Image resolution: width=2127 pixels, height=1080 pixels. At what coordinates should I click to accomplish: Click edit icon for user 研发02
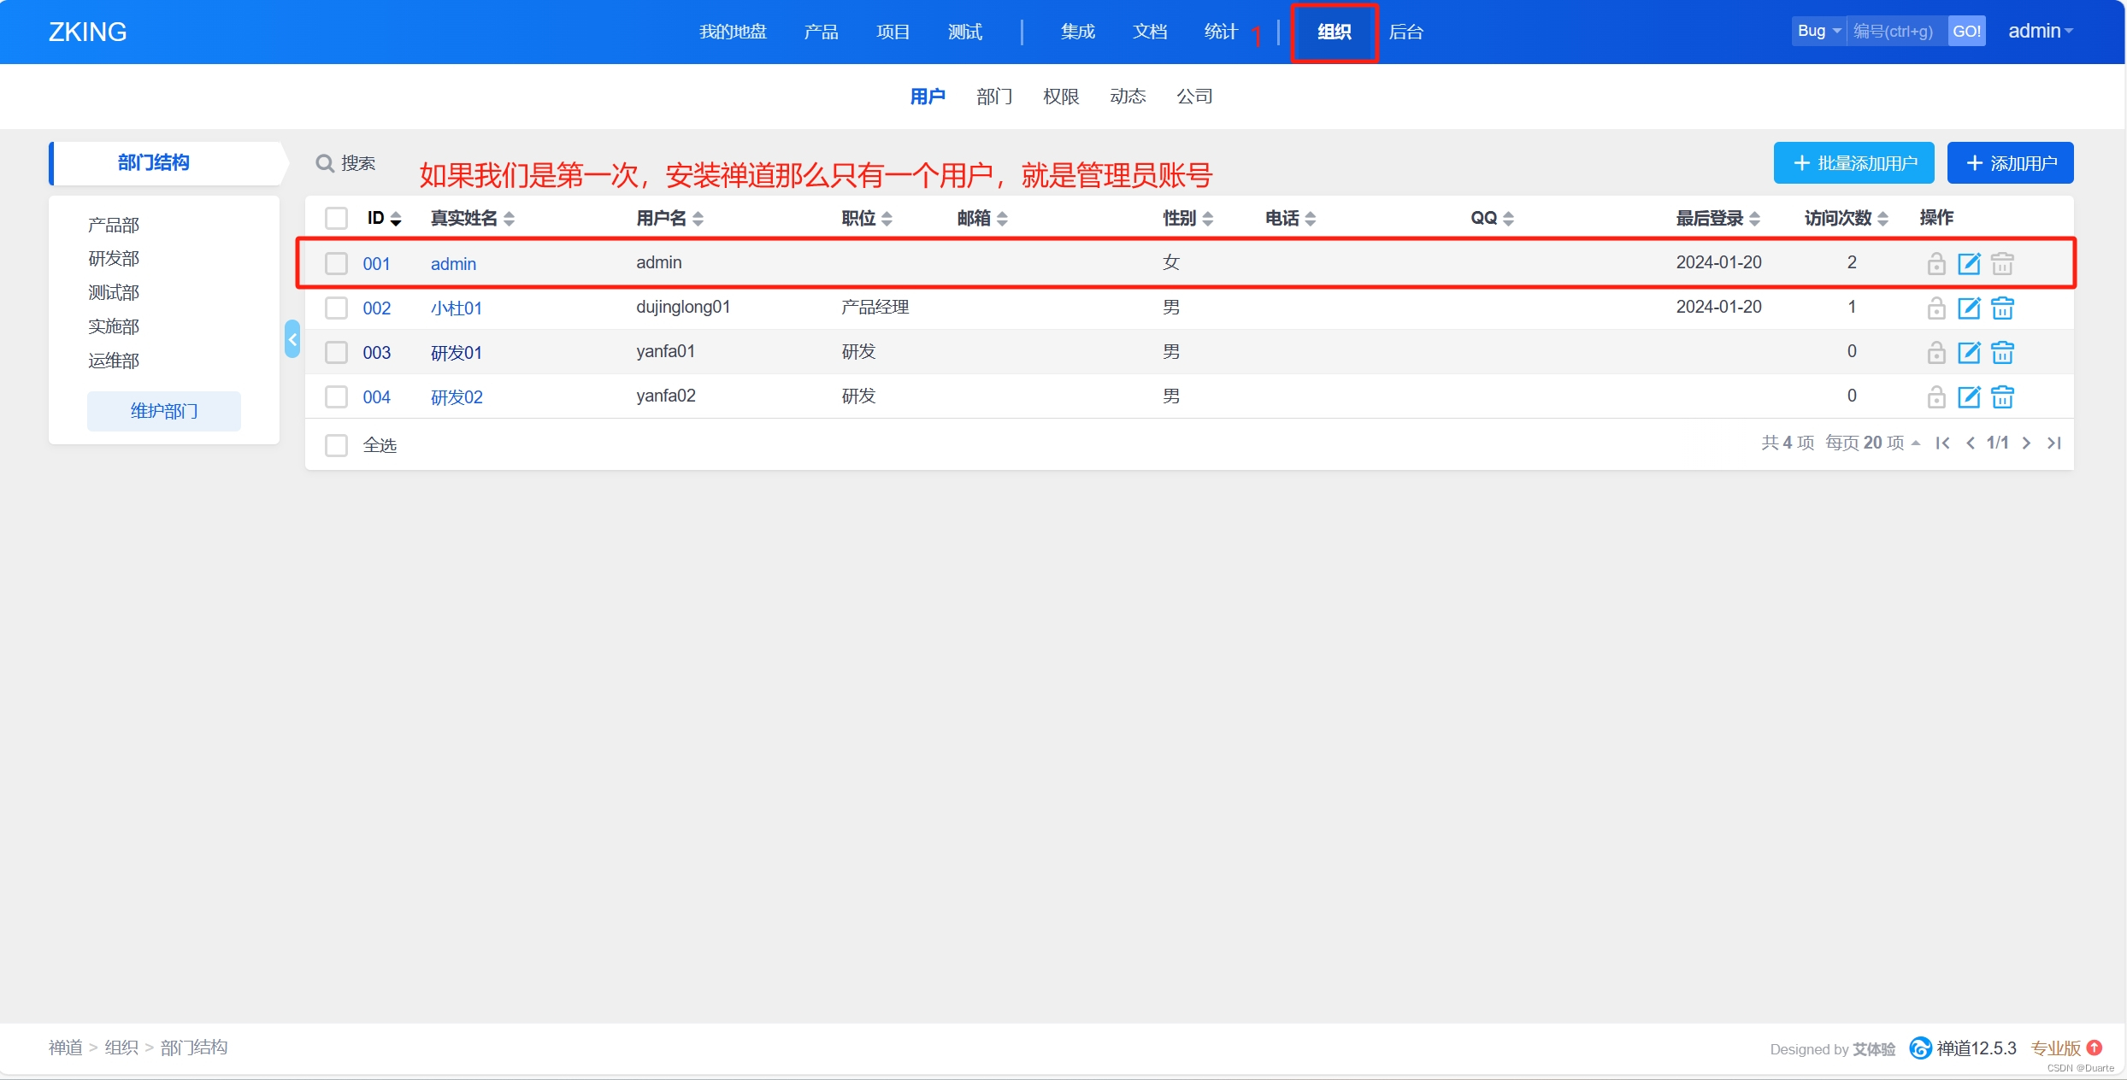(1969, 396)
